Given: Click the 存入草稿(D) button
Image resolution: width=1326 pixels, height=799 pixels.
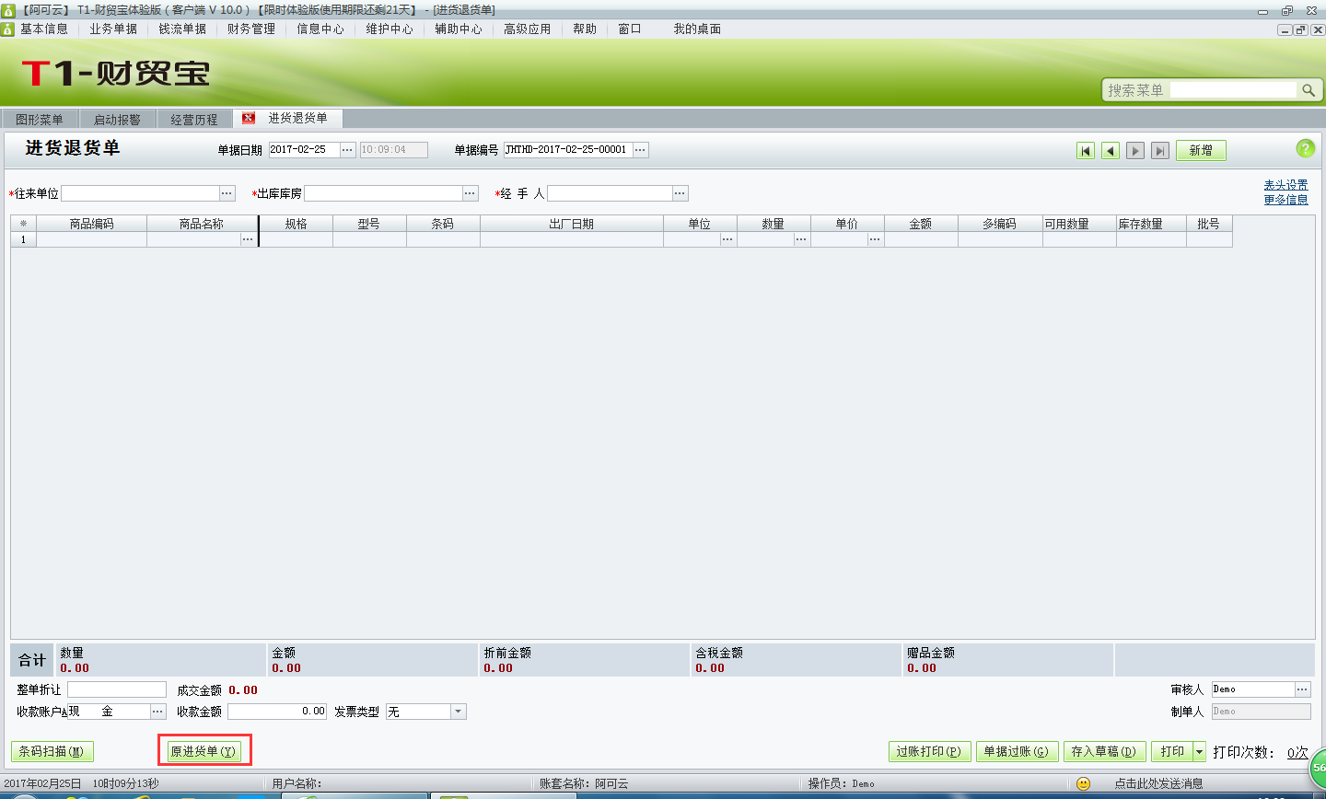Looking at the screenshot, I should (x=1104, y=752).
